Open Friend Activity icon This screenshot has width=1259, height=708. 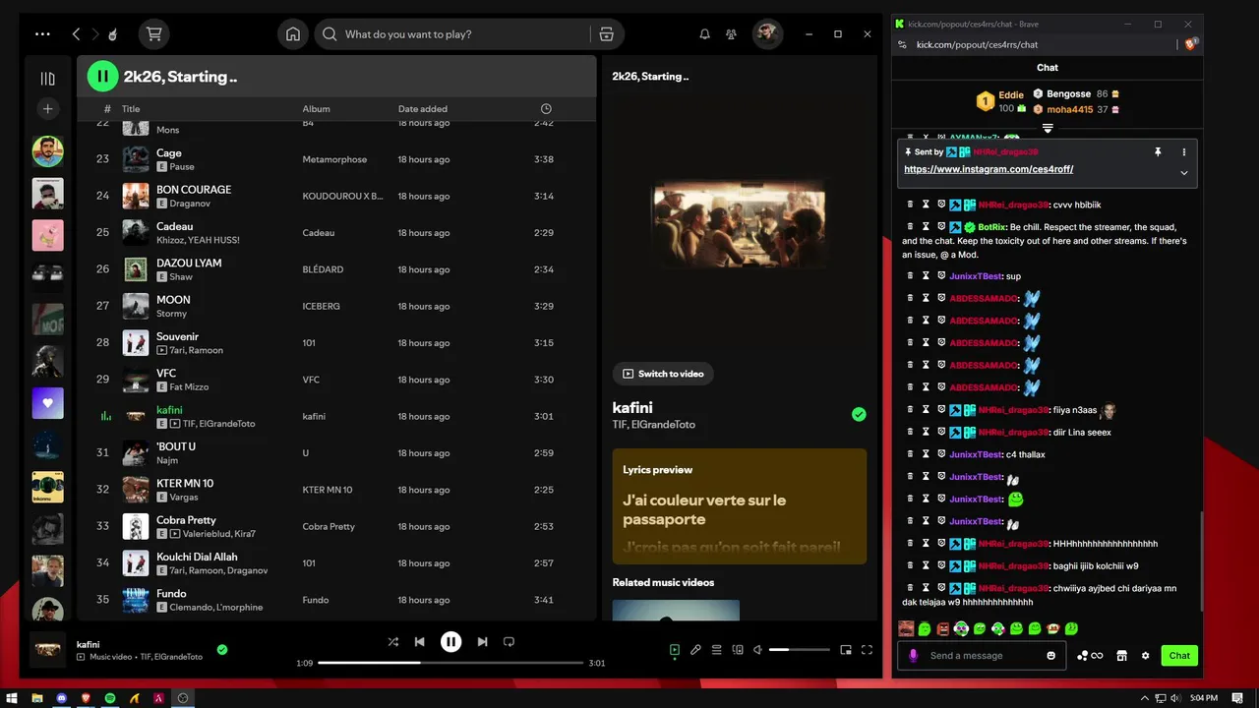(731, 33)
